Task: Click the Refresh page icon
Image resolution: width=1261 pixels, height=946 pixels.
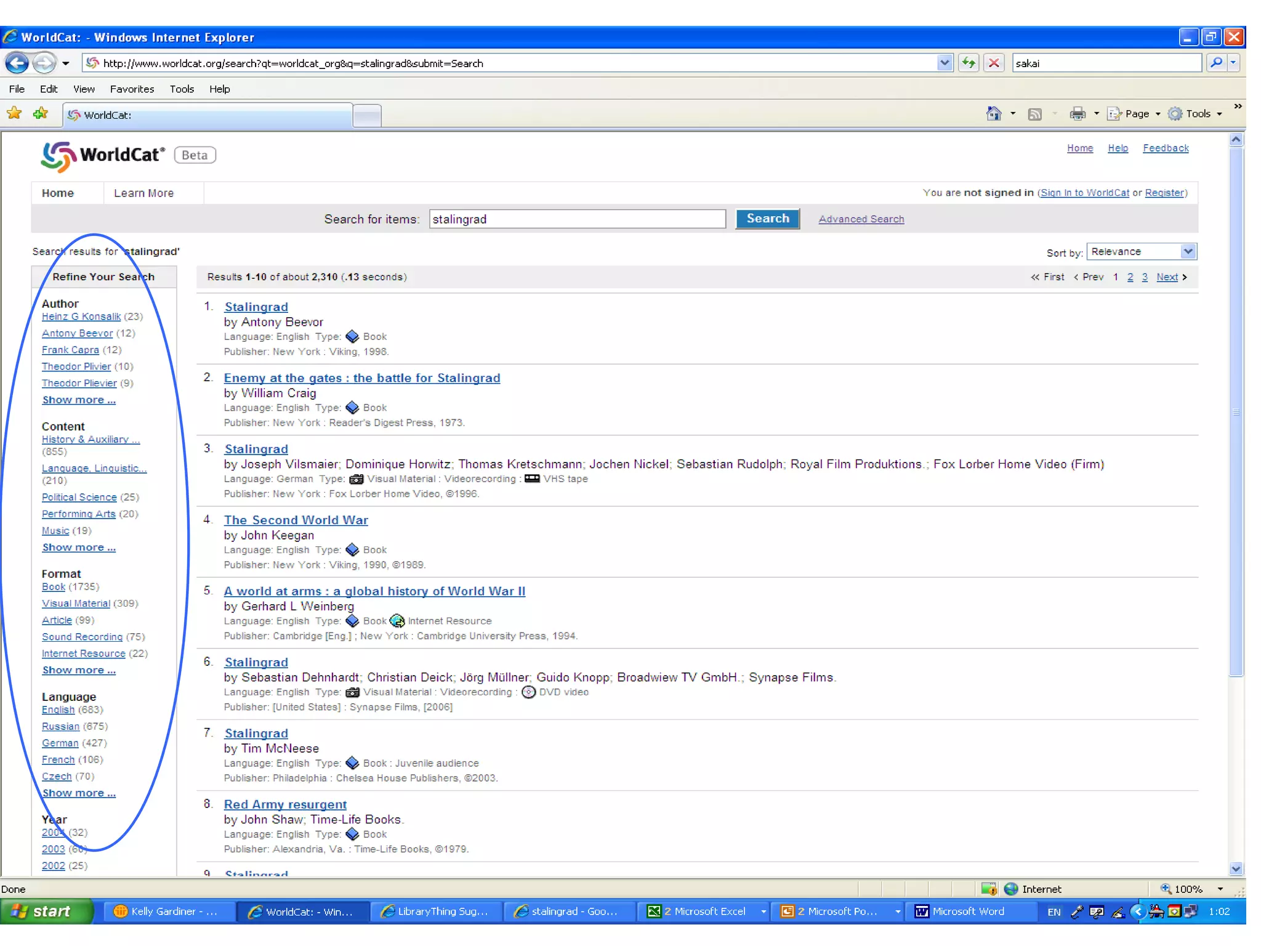Action: pyautogui.click(x=969, y=63)
